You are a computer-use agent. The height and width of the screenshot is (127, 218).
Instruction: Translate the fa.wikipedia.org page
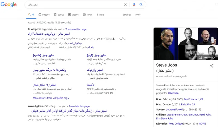click(76, 29)
